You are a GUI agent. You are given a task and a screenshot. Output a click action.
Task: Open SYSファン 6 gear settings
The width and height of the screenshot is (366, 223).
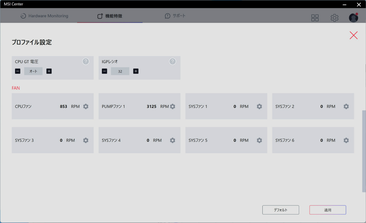(x=346, y=140)
